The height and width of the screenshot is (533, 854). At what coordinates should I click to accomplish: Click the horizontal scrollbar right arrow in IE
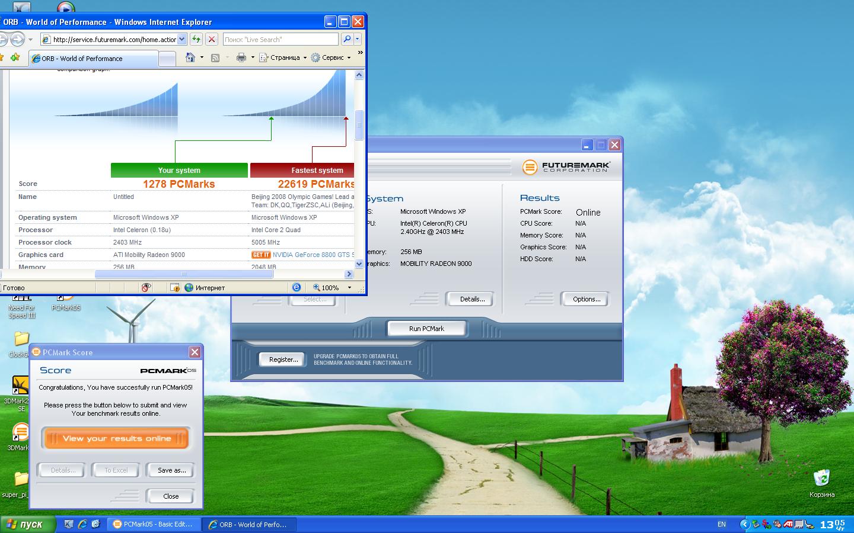[x=349, y=274]
